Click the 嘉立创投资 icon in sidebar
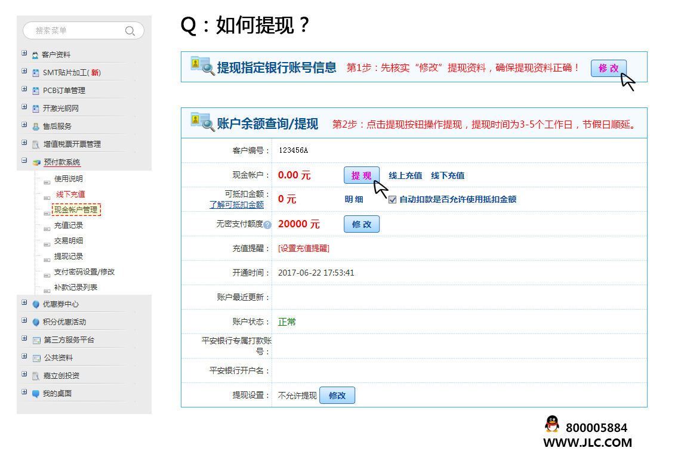The width and height of the screenshot is (678, 451). pyautogui.click(x=36, y=376)
